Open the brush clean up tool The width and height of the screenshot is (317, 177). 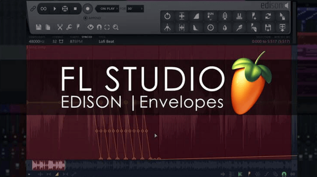[x=239, y=28]
